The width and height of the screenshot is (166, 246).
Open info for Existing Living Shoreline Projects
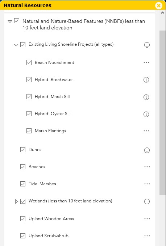[x=147, y=45]
